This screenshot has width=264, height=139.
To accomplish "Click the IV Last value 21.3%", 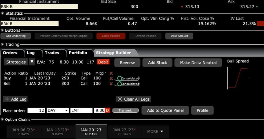I will coord(249,24).
